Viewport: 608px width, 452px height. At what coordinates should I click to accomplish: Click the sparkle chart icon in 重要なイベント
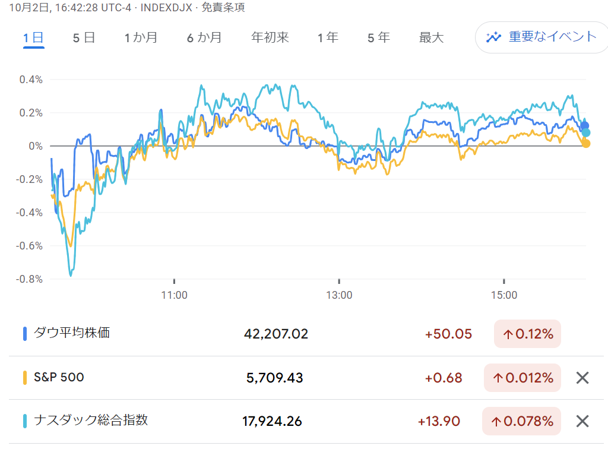493,37
